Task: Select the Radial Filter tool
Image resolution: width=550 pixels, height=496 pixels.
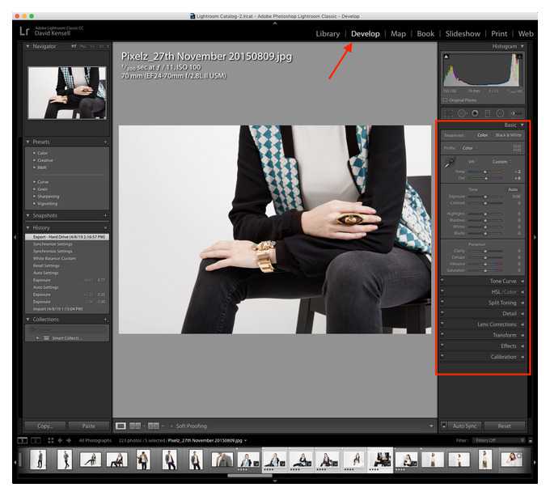Action: click(500, 113)
